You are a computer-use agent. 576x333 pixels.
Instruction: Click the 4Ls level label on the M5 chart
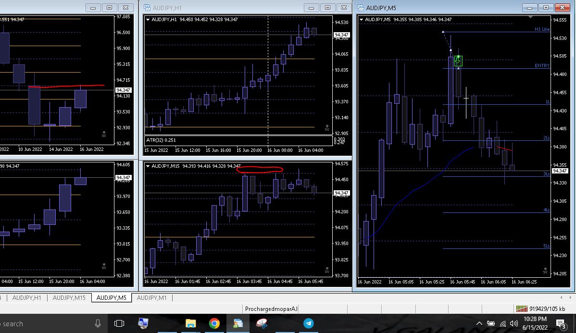pyautogui.click(x=547, y=210)
